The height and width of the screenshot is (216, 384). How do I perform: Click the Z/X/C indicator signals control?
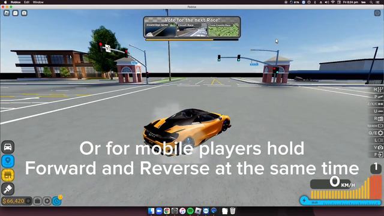point(375,104)
